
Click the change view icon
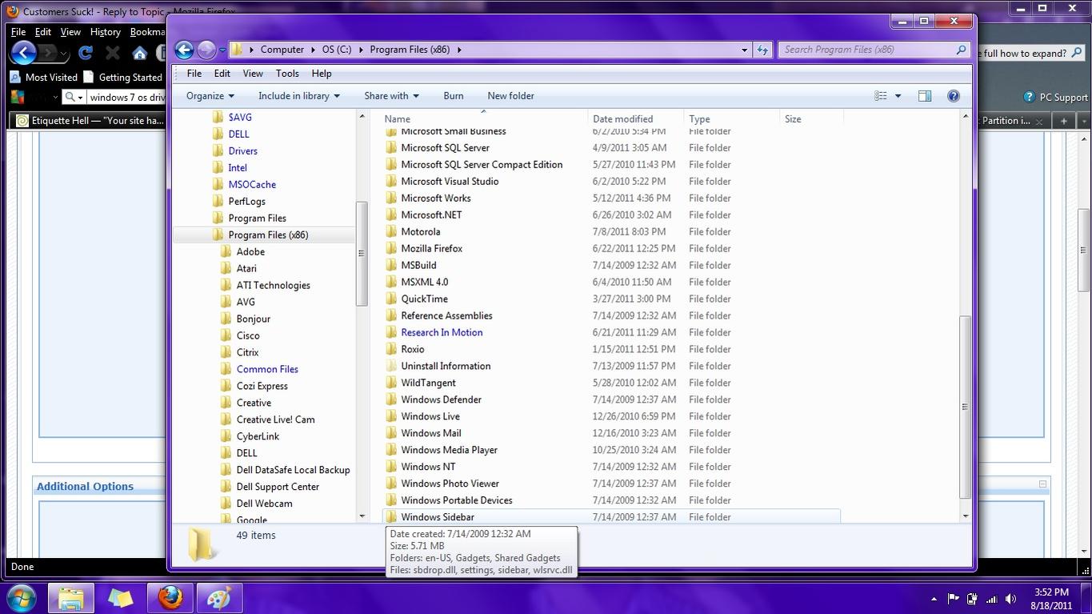(x=881, y=96)
